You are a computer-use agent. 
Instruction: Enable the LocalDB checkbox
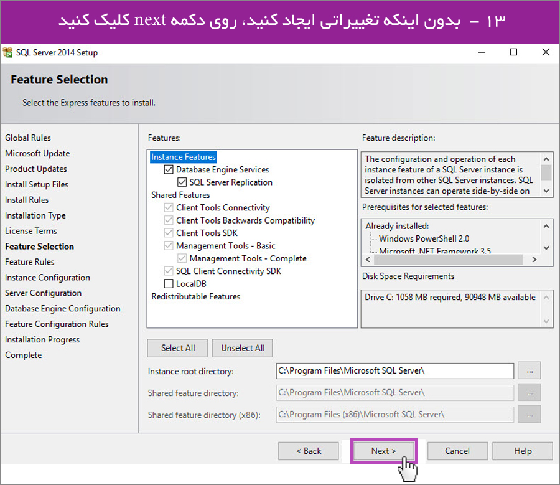point(169,284)
